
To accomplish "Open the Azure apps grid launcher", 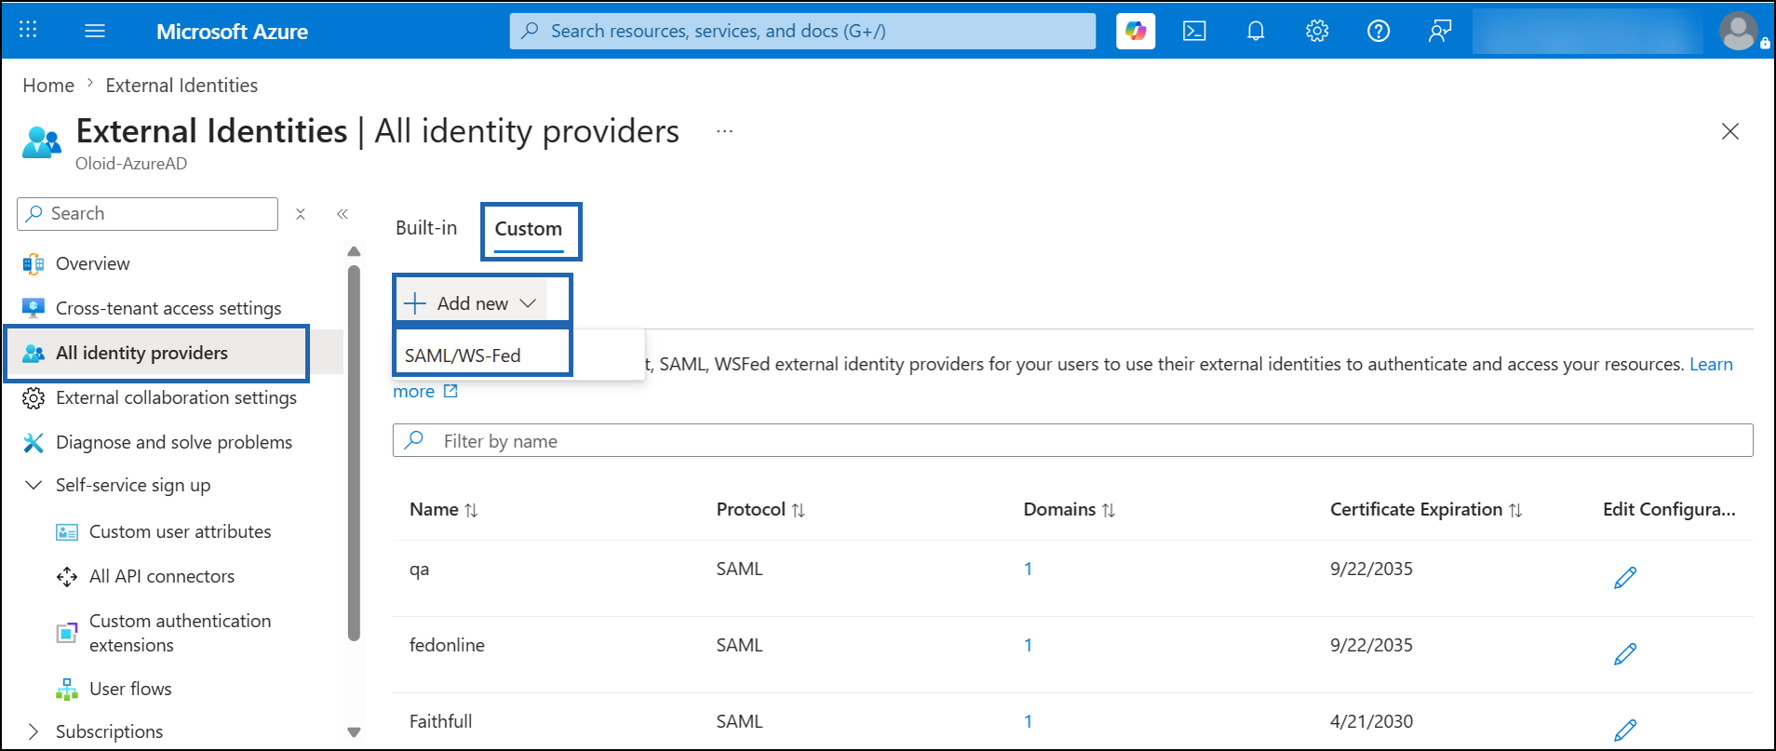I will [28, 30].
